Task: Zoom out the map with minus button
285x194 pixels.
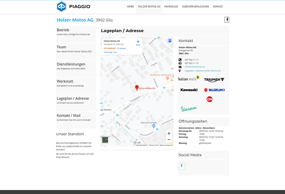Action: point(169,140)
